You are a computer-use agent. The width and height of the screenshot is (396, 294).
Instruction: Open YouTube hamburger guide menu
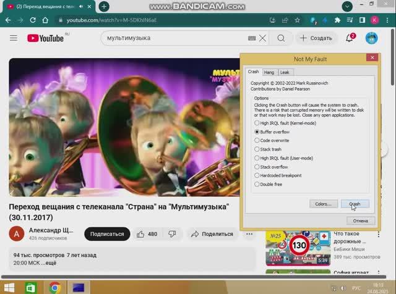pyautogui.click(x=14, y=38)
